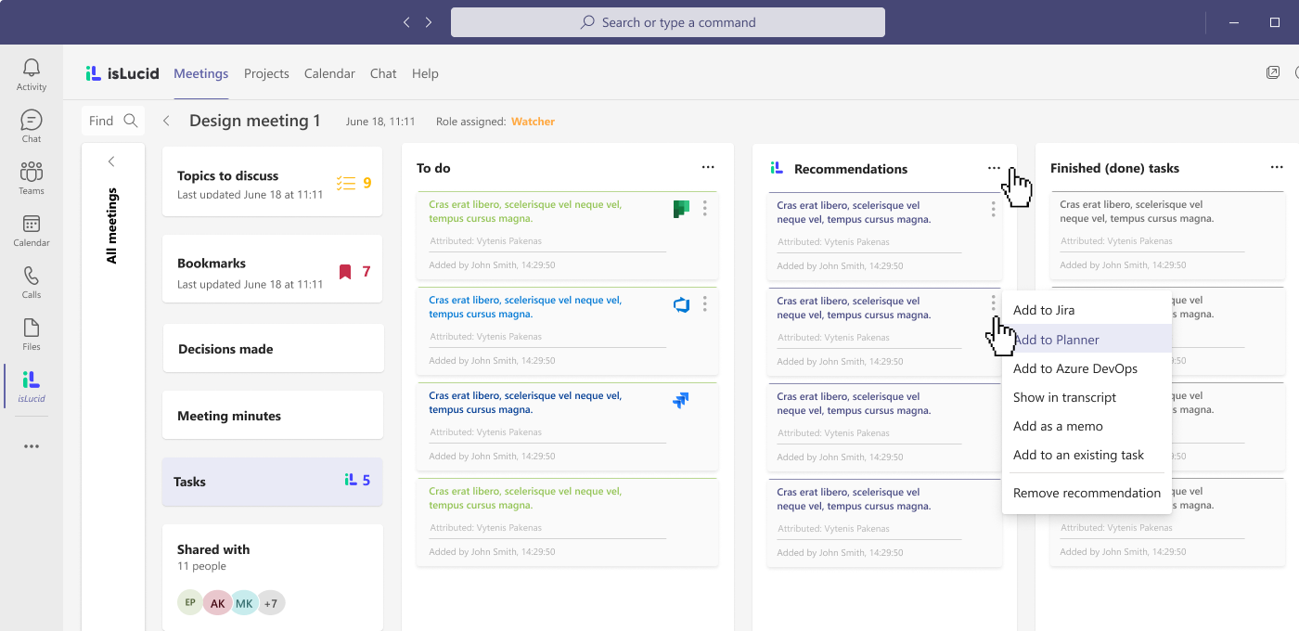Click the Planner icon on first To do card
This screenshot has width=1299, height=631.
681,209
